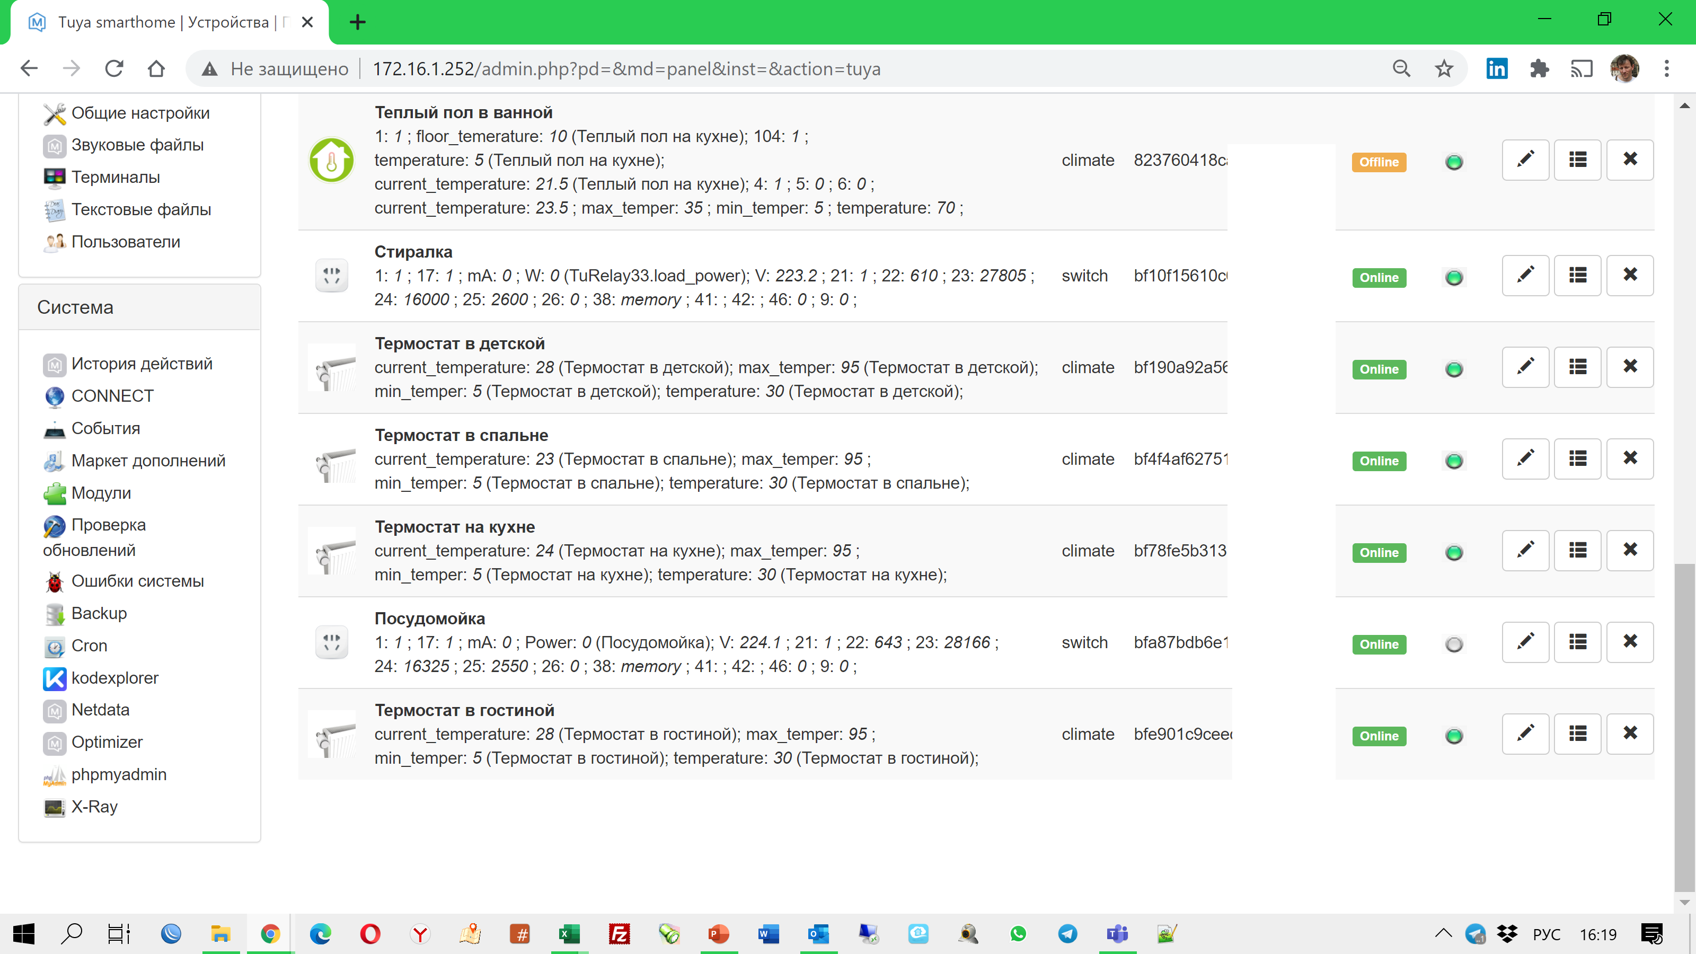The image size is (1696, 954).
Task: Toggle the state indicator for Теплый пол в ванной
Action: click(1454, 160)
